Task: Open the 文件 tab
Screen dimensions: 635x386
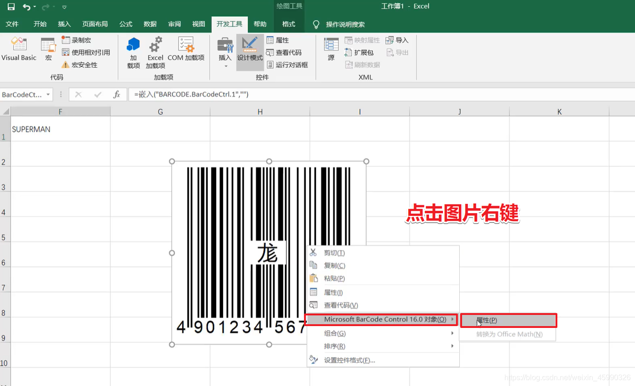Action: coord(12,24)
